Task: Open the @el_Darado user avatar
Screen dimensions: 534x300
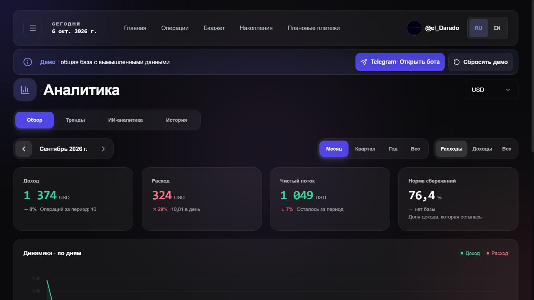Action: 414,28
